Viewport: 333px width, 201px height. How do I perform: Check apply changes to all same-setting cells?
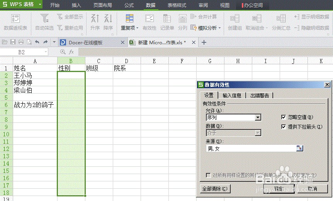point(208,175)
